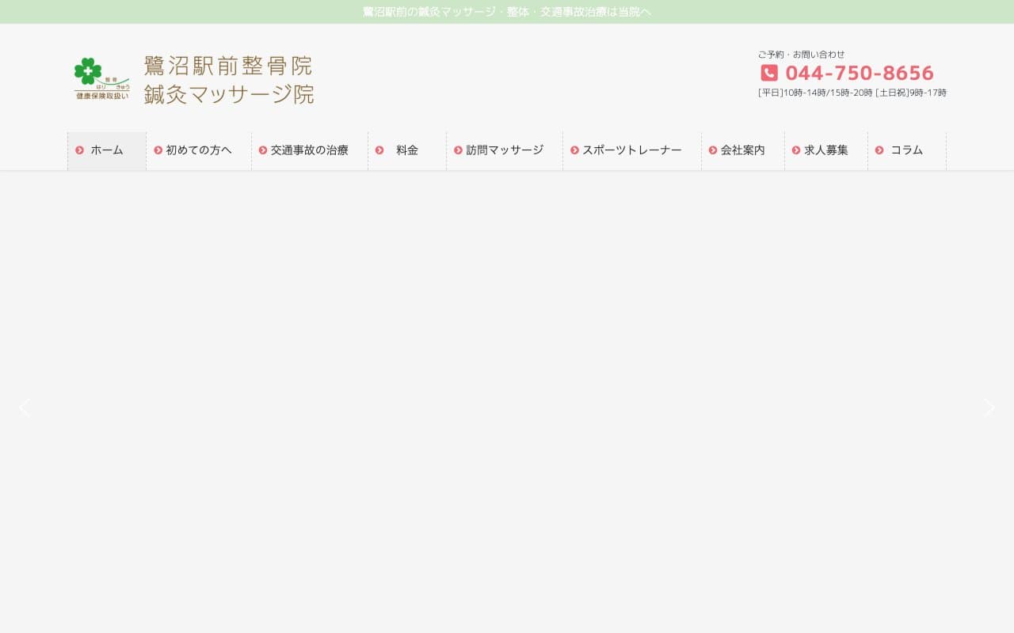Open the 交通事故の治療 menu item
This screenshot has height=633, width=1014.
coord(309,150)
